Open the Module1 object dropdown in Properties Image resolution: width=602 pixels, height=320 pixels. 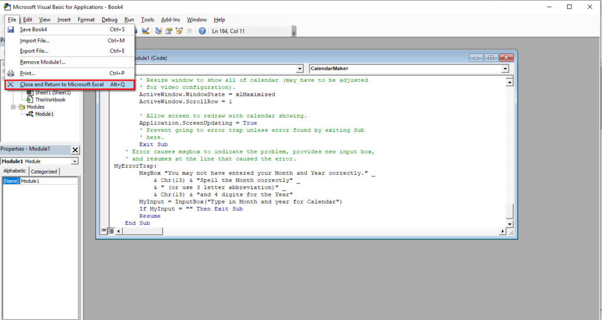75,161
